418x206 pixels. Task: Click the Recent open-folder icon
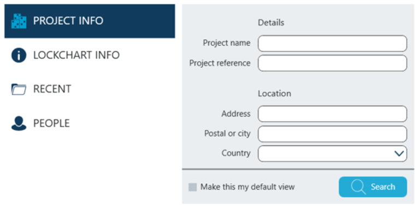[x=19, y=89]
